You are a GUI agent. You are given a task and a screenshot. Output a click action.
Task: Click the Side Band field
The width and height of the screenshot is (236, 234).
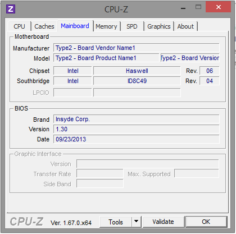click(100, 183)
